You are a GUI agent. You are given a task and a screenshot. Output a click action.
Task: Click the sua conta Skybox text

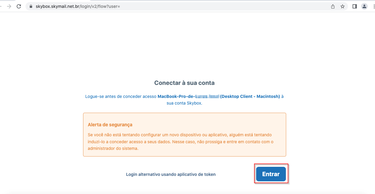coord(184,103)
